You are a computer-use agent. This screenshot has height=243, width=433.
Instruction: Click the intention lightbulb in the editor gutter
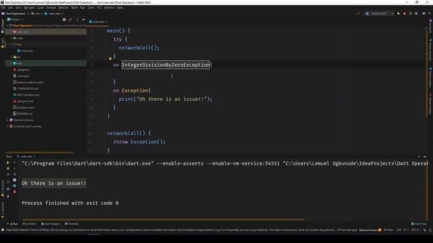coord(110,59)
